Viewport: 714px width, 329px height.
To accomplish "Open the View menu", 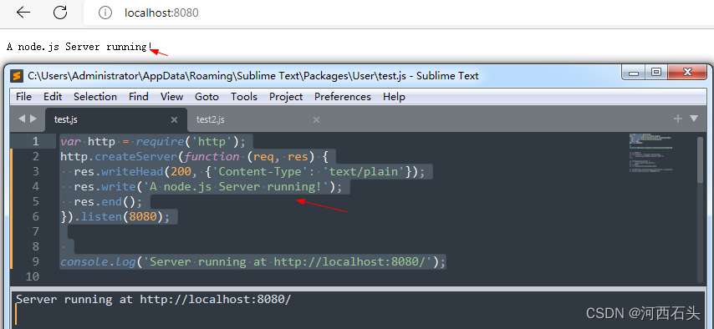I will pos(171,97).
